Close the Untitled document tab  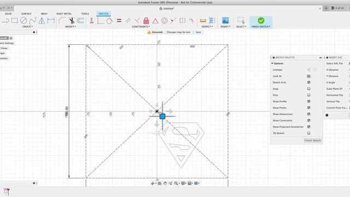pos(319,9)
